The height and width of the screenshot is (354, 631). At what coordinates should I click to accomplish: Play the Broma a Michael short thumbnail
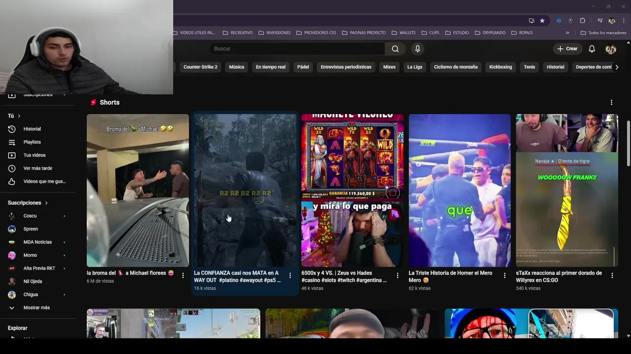click(138, 190)
